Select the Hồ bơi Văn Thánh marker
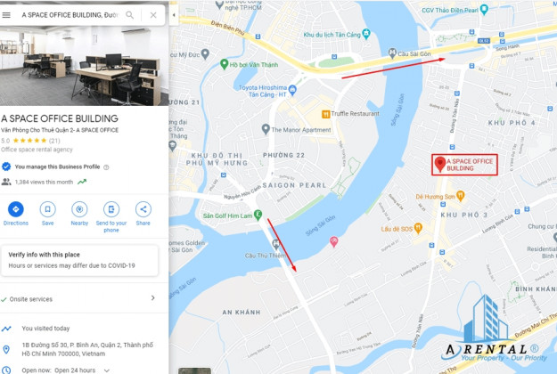 point(224,64)
